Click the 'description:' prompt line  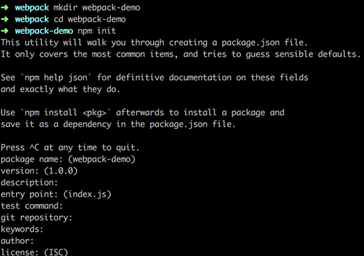click(x=29, y=183)
